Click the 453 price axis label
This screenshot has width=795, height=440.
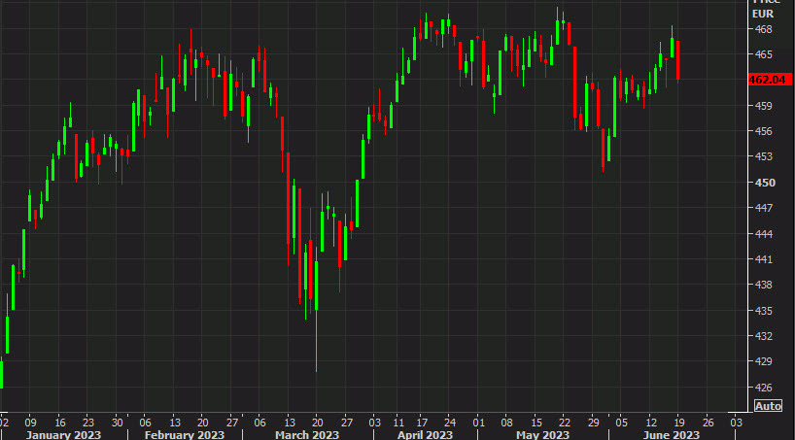pyautogui.click(x=762, y=156)
